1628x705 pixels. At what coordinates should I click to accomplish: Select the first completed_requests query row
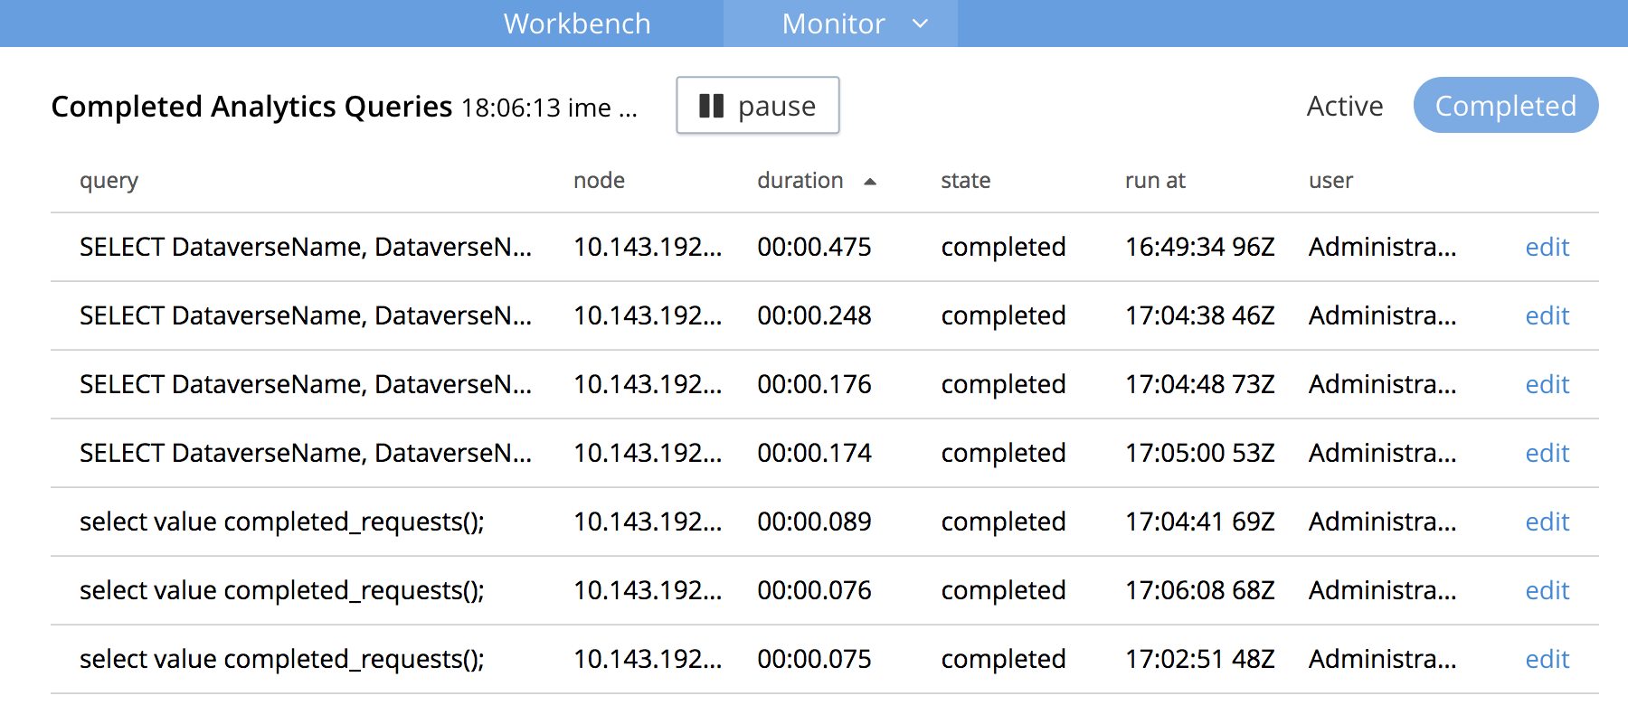pos(282,522)
